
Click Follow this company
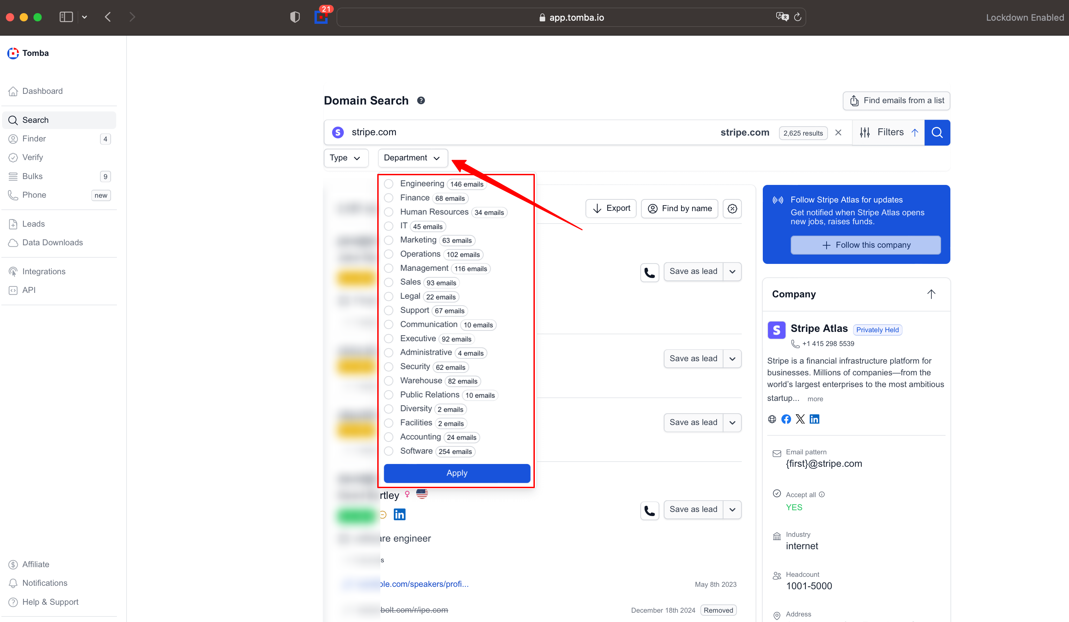pyautogui.click(x=866, y=245)
